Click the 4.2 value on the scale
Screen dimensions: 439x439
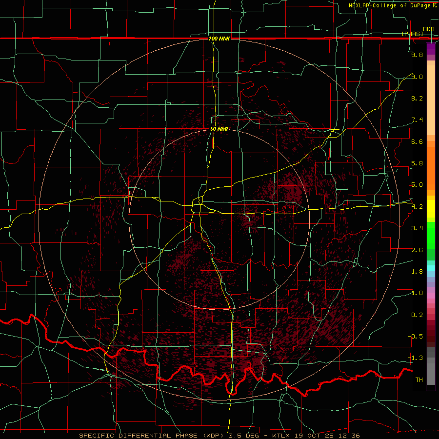417,207
